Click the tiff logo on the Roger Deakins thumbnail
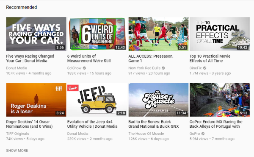 [59, 89]
